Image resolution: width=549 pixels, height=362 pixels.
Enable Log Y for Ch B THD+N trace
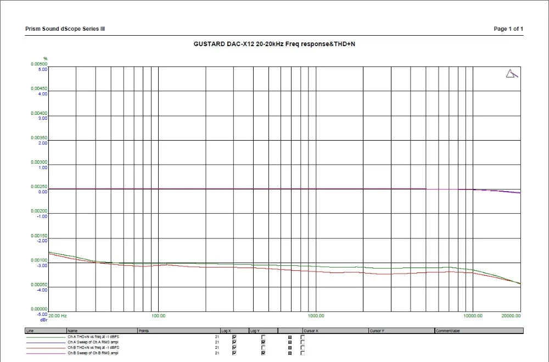click(x=264, y=348)
